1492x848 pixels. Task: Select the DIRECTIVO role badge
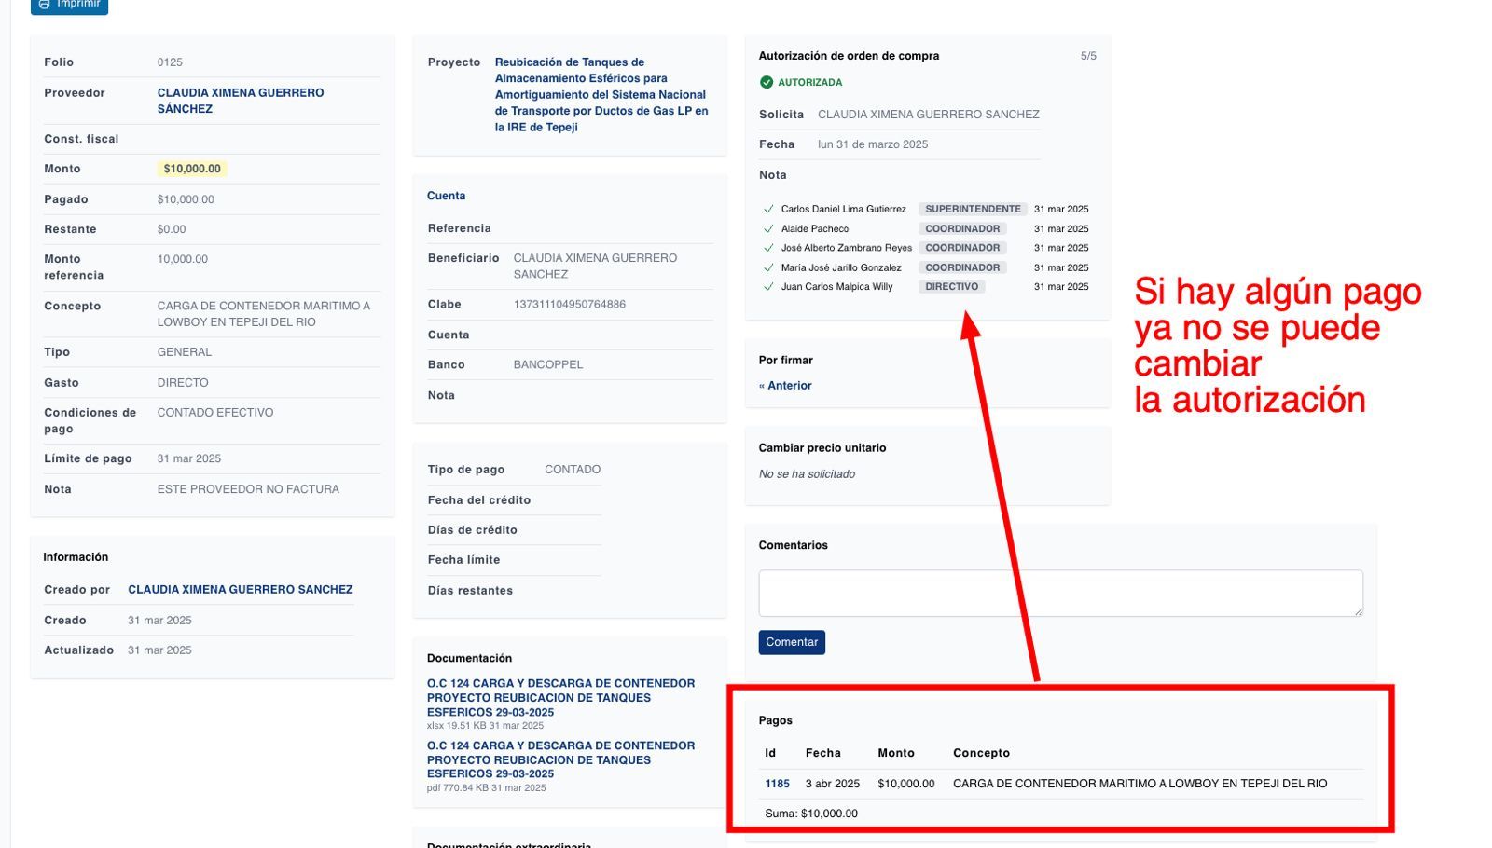(951, 286)
